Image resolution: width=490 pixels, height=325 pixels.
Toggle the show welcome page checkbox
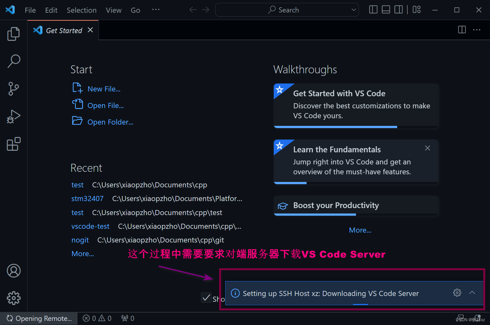click(x=206, y=298)
